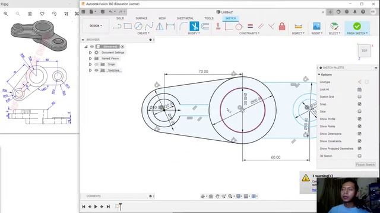Switch to the TOOLS tab
The height and width of the screenshot is (213, 380).
pos(209,18)
